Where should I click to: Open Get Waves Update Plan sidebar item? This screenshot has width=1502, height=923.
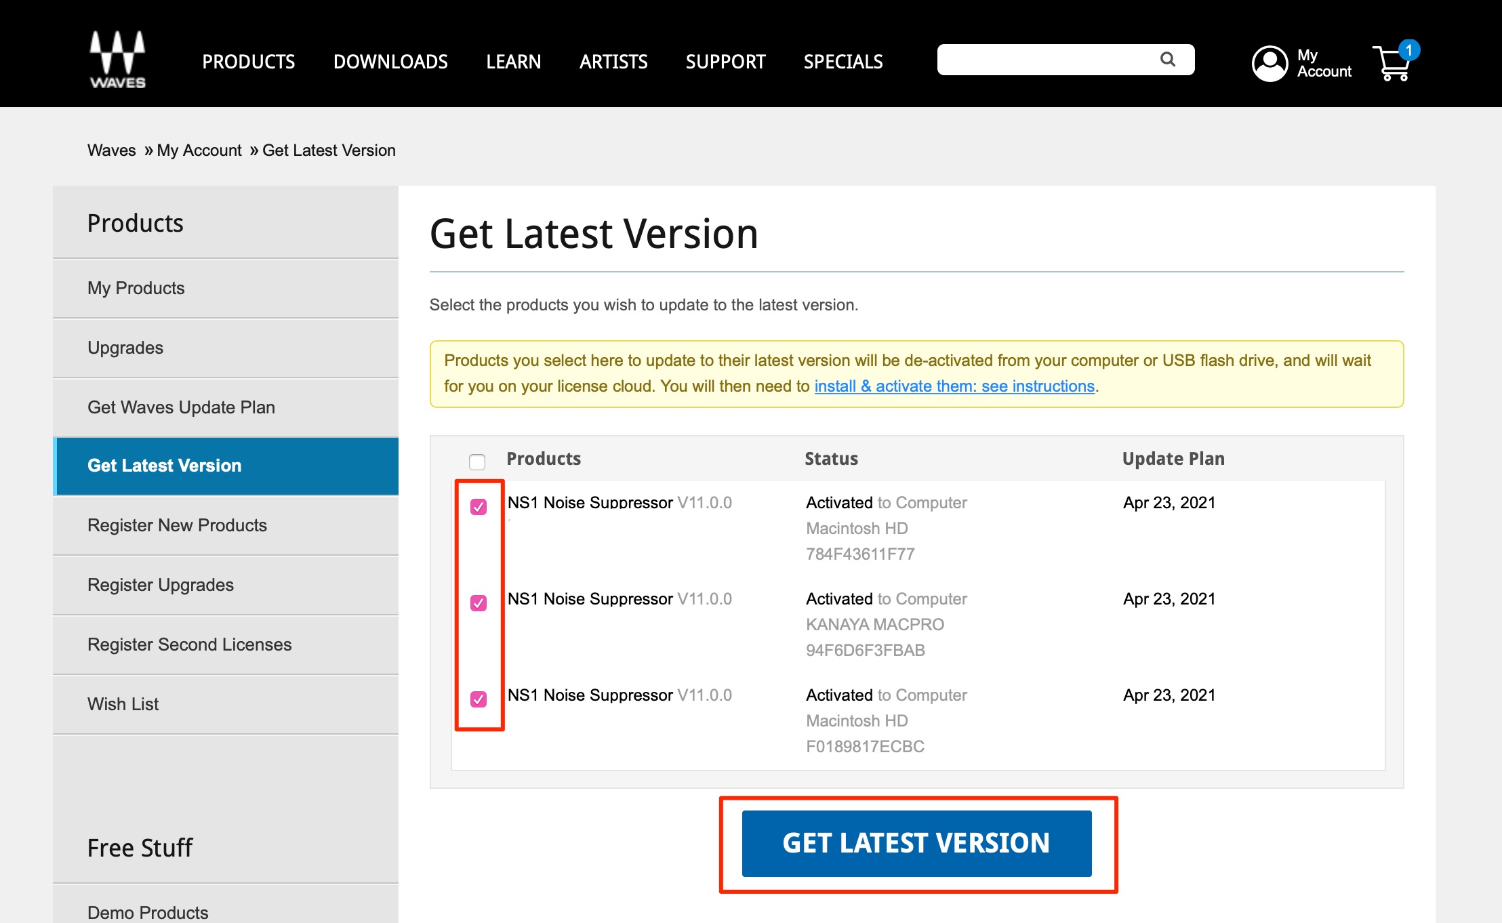point(226,407)
